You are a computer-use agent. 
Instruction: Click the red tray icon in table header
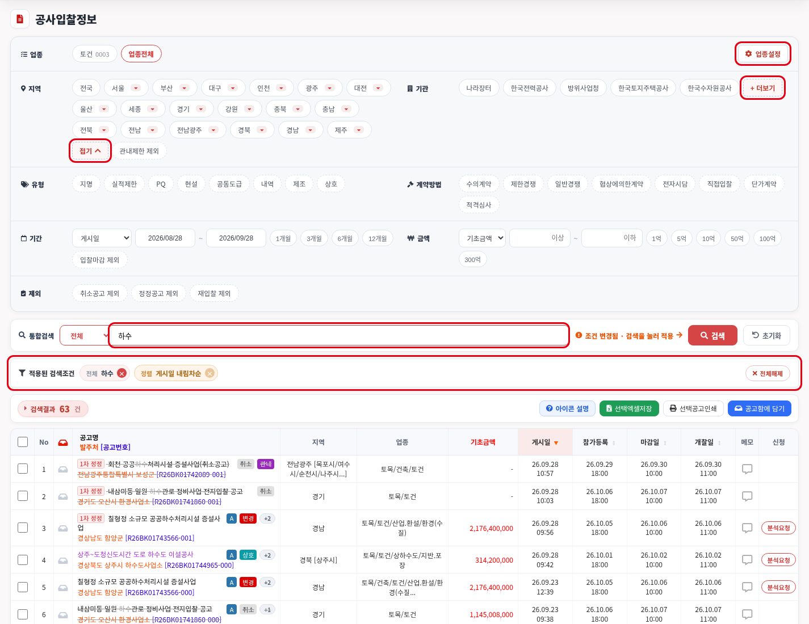pos(63,442)
